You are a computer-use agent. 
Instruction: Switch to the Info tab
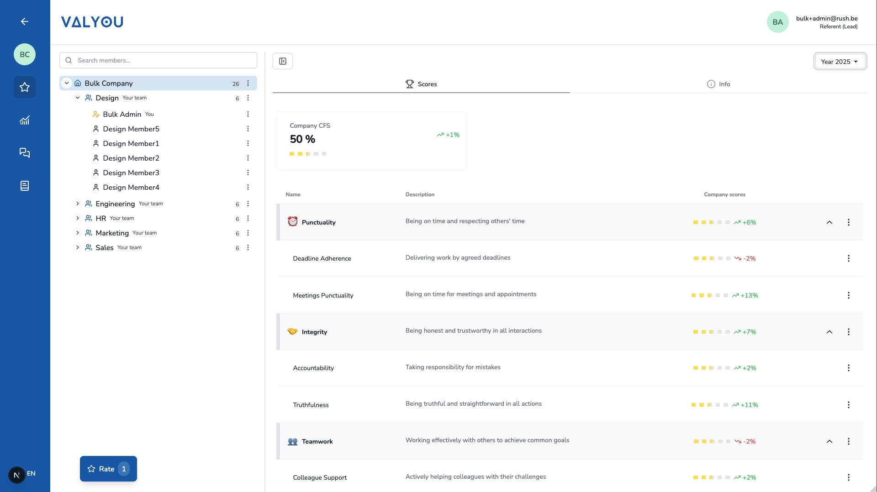coord(719,84)
